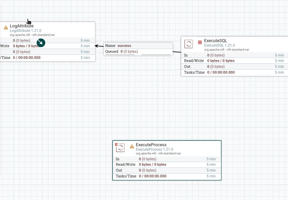Click the ExecuteSQL processor icon
The height and width of the screenshot is (200, 288).
click(x=189, y=44)
